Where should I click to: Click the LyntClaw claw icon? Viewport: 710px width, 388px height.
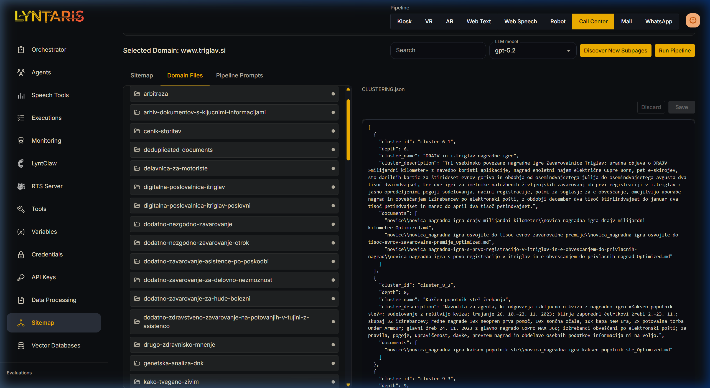21,163
